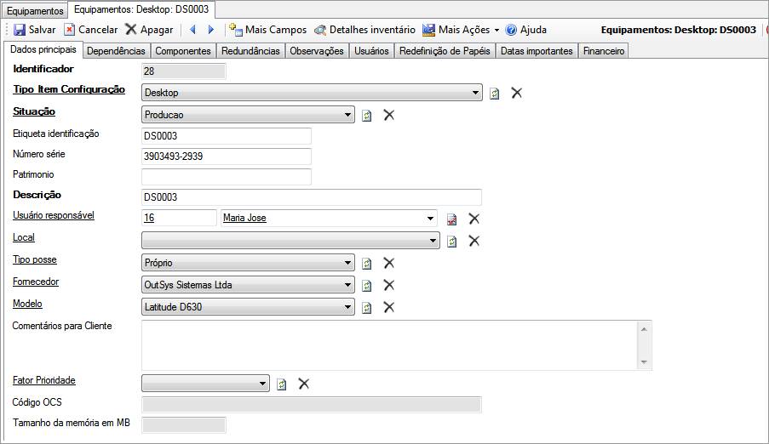Follow Usuário responsável link label
The width and height of the screenshot is (769, 444).
pyautogui.click(x=54, y=215)
